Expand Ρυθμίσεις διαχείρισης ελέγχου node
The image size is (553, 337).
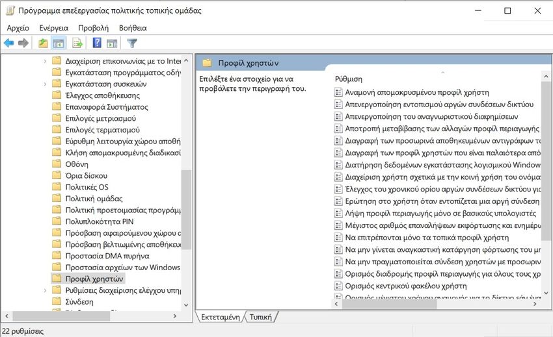45,290
